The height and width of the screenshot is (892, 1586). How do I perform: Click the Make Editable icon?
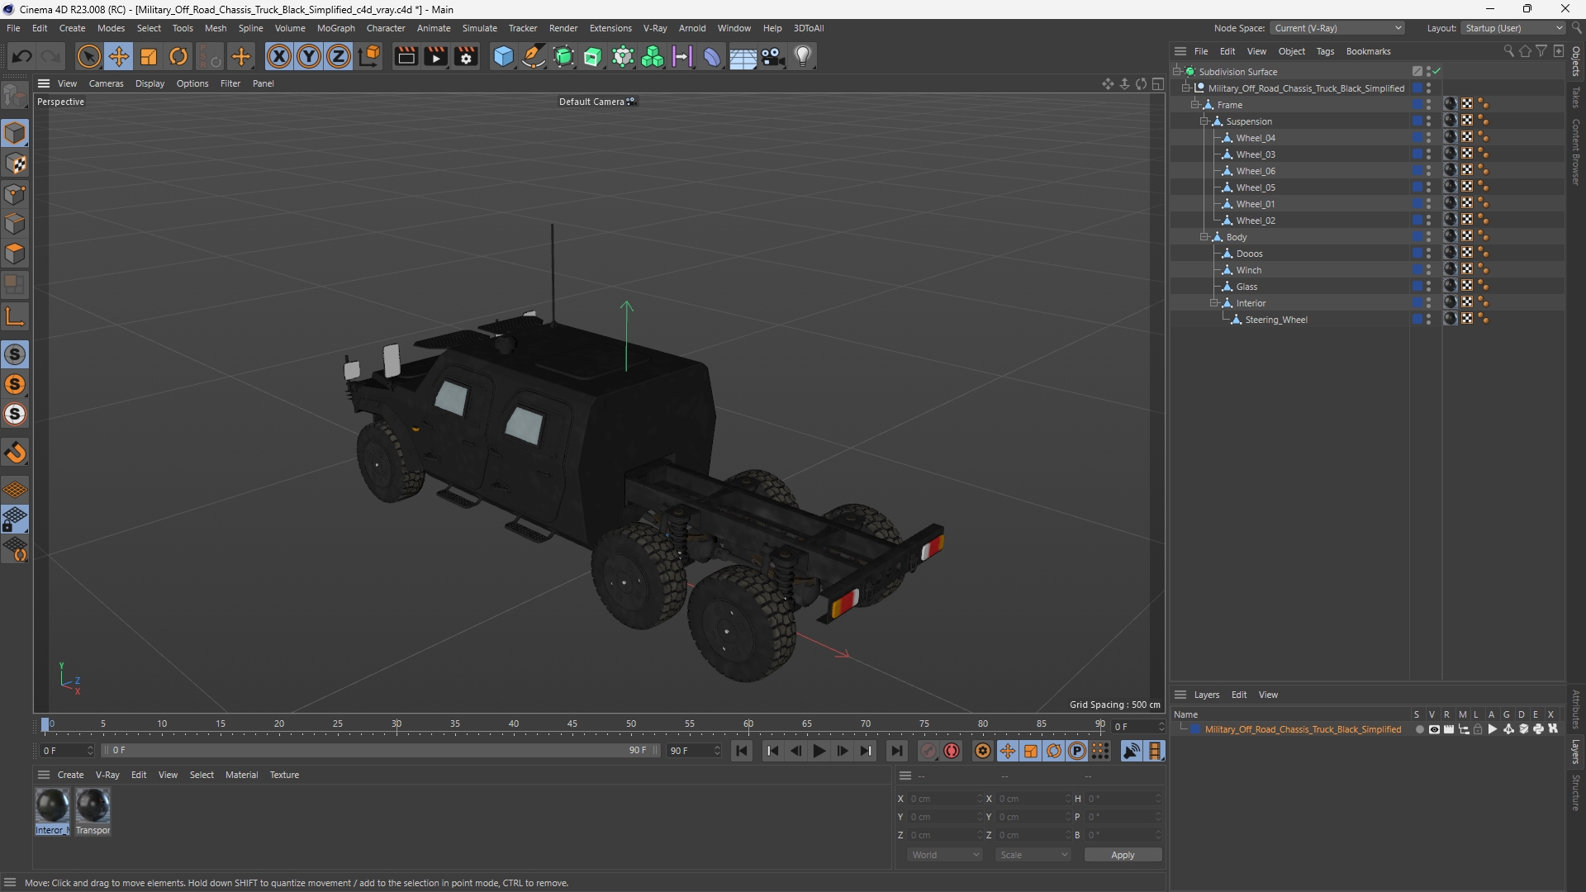(x=15, y=97)
